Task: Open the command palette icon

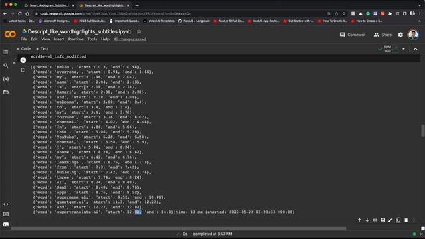Action: pos(6,214)
